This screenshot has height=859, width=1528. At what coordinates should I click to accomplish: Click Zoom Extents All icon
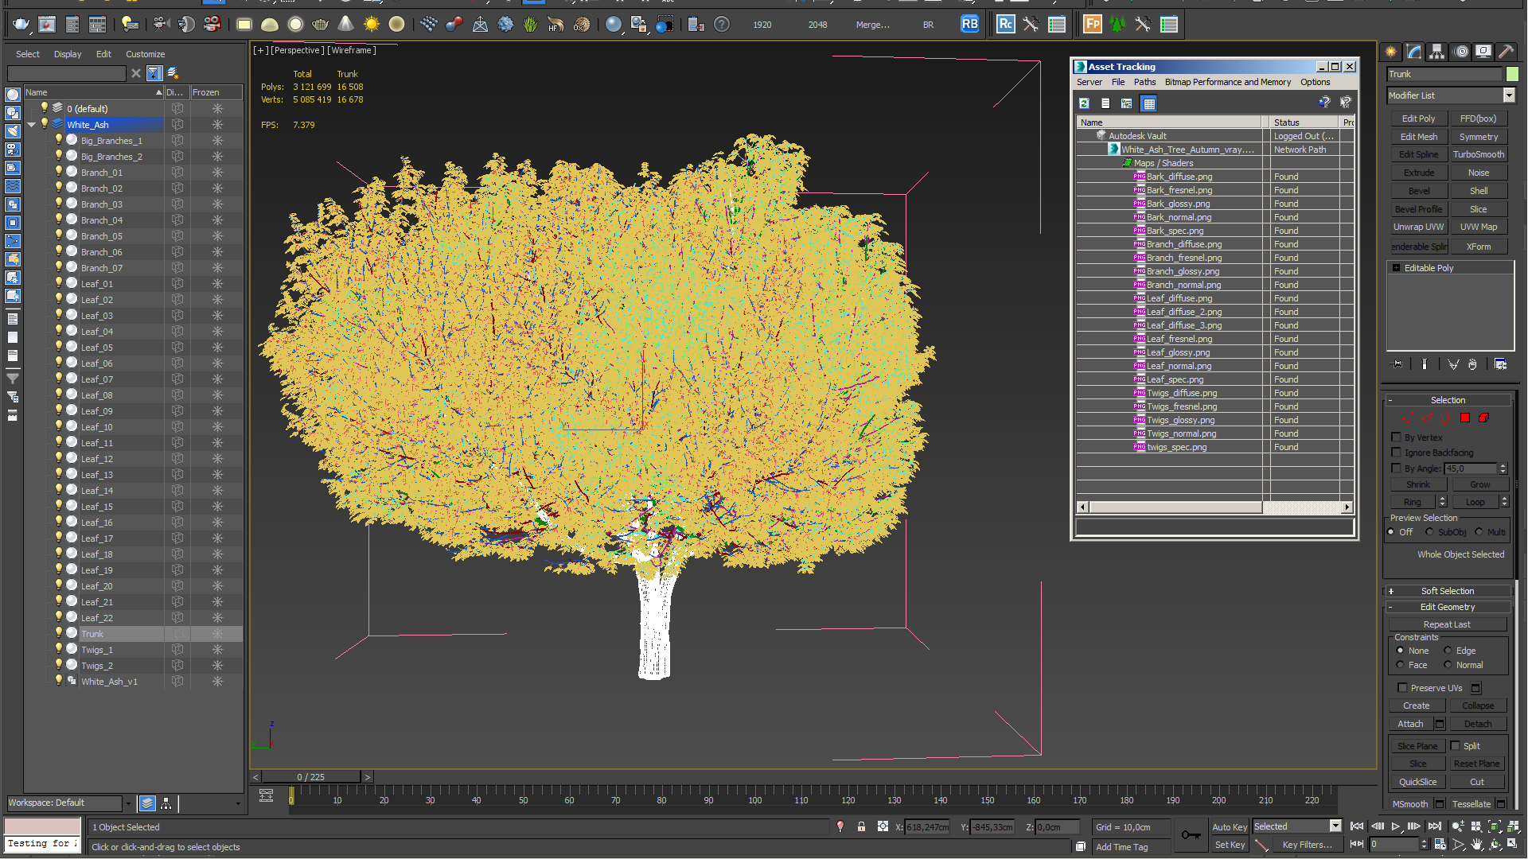coord(1514,827)
